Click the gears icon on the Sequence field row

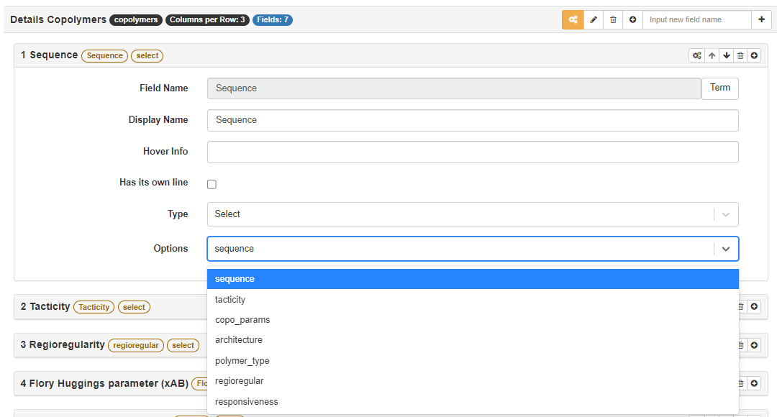coord(696,55)
